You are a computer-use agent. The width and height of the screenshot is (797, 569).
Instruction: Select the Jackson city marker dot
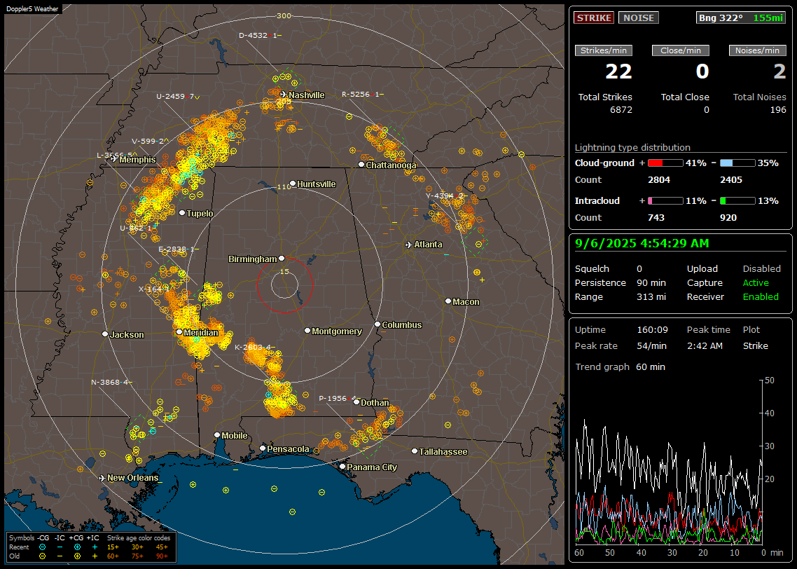click(x=105, y=334)
